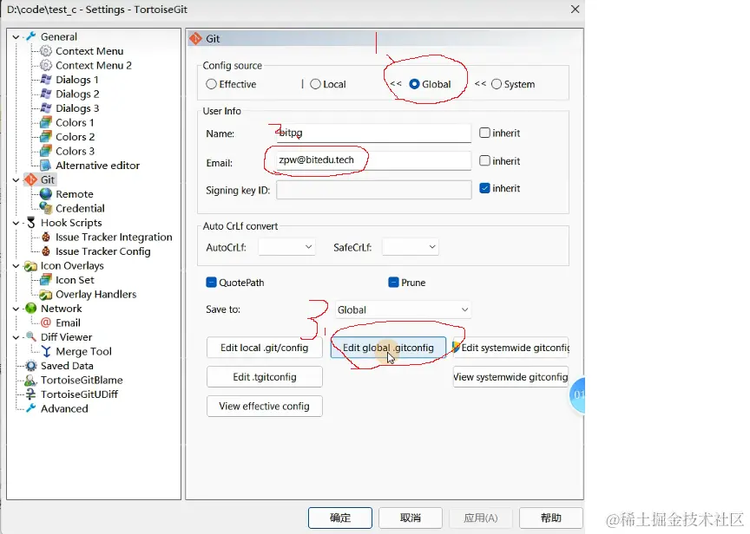Click the Saved Data gear icon
Viewport: 750px width, 534px height.
pyautogui.click(x=31, y=366)
